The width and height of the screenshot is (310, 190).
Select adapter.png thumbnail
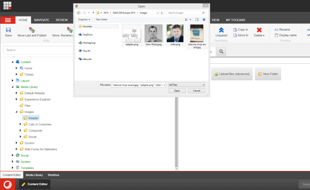[x=132, y=35]
